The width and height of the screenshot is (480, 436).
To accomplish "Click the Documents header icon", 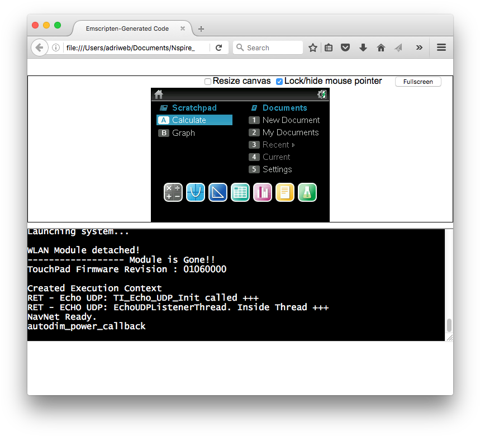I will [x=254, y=108].
